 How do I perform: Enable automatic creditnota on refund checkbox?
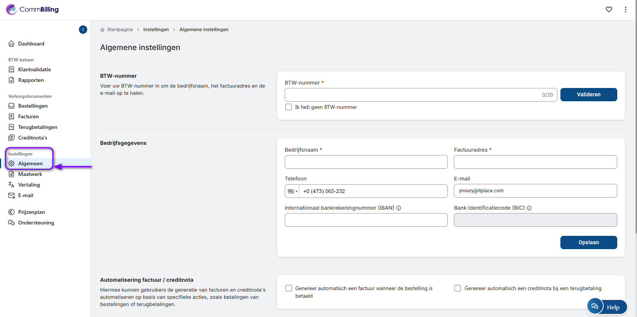point(458,288)
